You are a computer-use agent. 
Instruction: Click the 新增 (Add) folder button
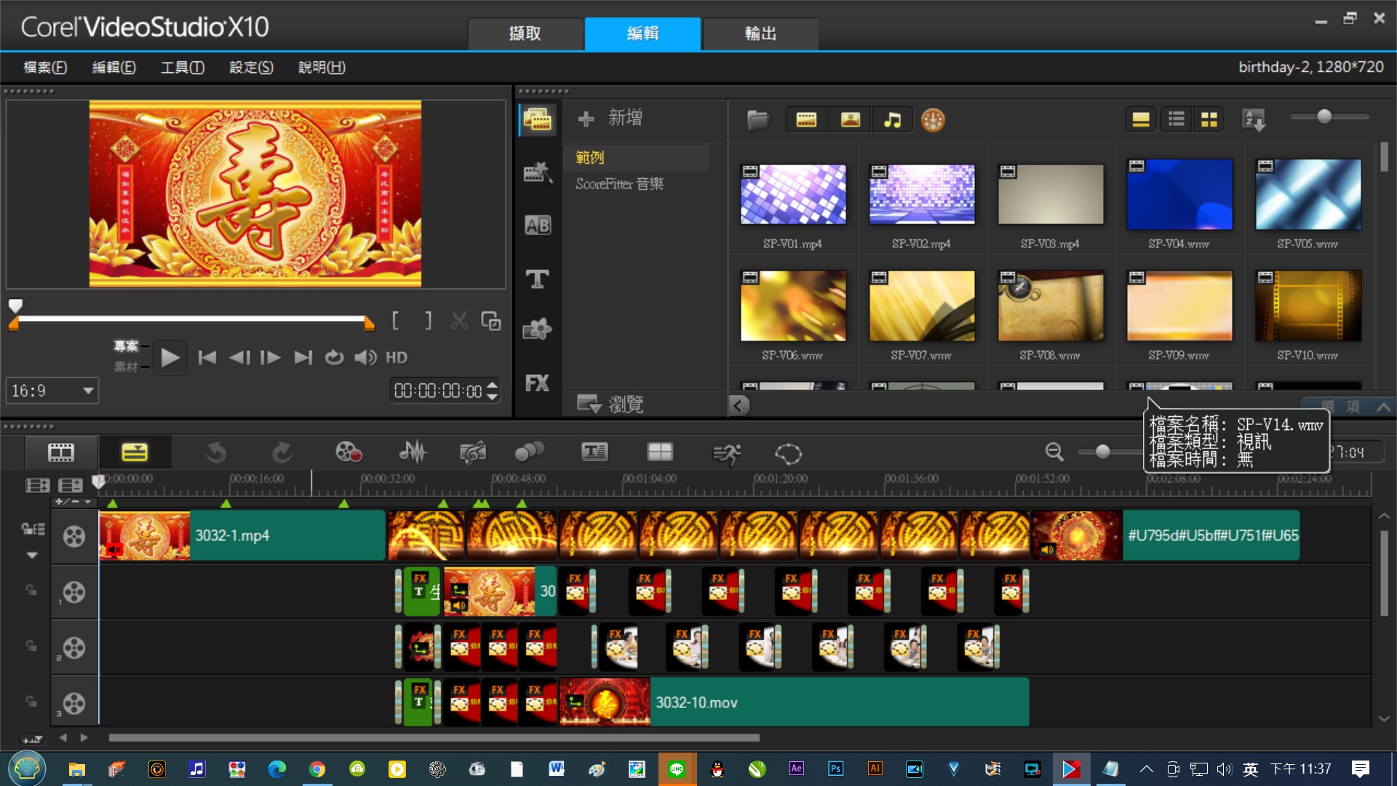point(610,118)
